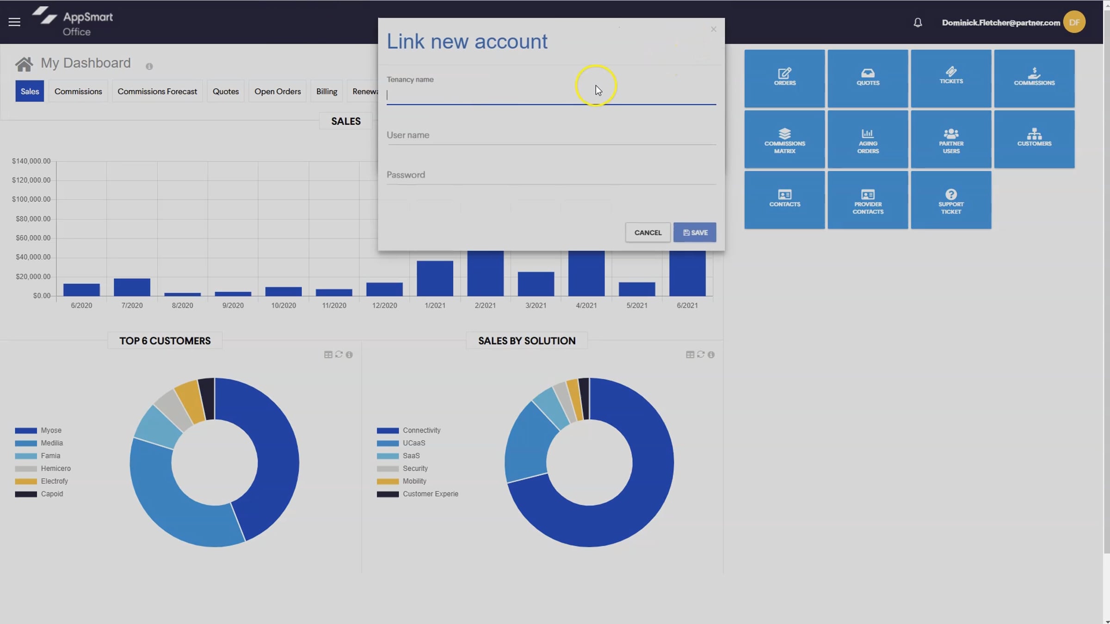Click the notifications bell icon
This screenshot has height=624, width=1110.
(x=918, y=22)
